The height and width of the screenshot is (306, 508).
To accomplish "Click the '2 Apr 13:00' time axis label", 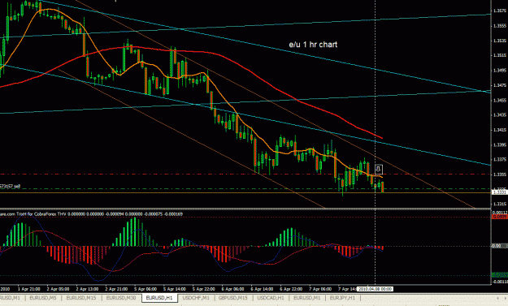I will pyautogui.click(x=87, y=289).
